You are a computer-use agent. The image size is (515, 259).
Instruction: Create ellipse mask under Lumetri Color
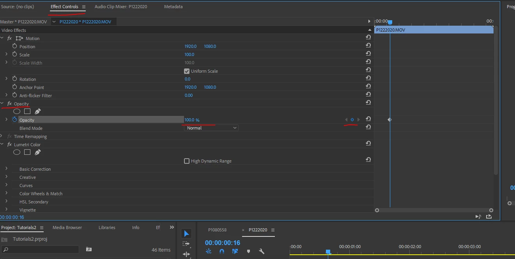pos(17,152)
